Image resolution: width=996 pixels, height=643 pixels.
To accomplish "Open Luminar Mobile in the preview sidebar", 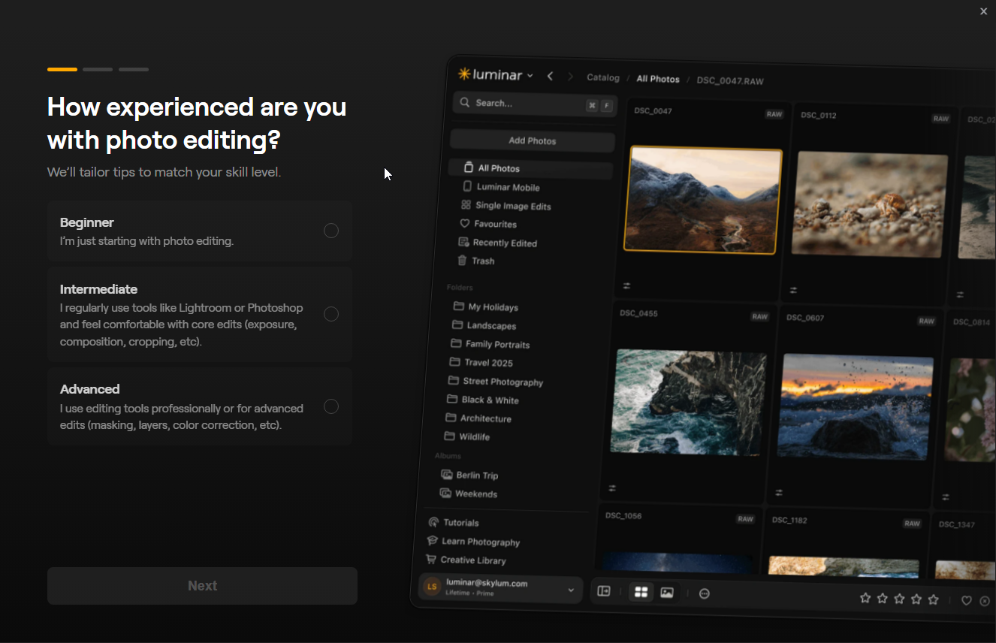I will (x=501, y=187).
